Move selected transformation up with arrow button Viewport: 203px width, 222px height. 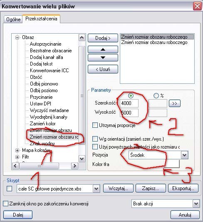pos(103,49)
